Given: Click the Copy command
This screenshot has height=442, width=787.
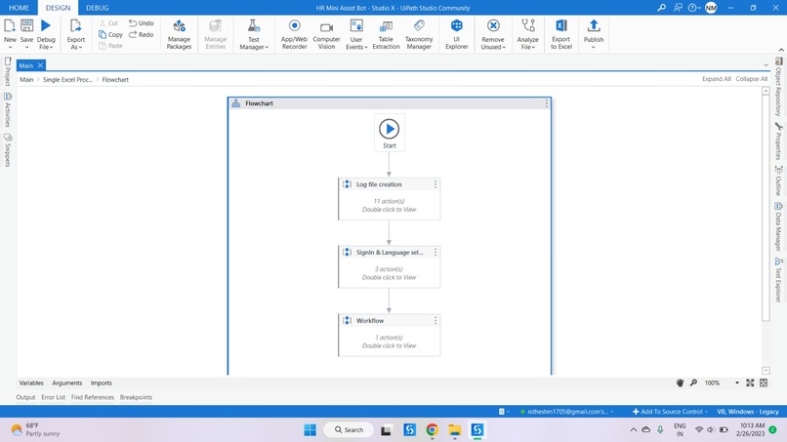Looking at the screenshot, I should click(x=110, y=34).
